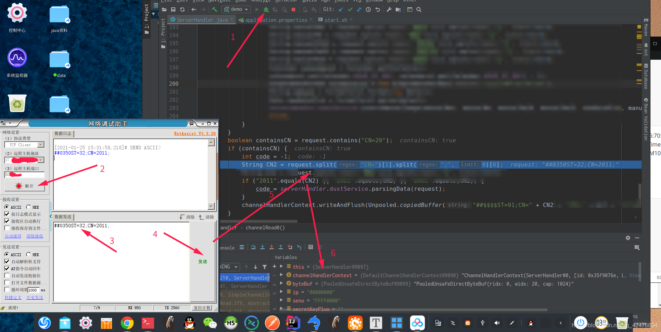The height and width of the screenshot is (332, 661).
Task: Toggle 按日志模式显示 checkbox
Action: pos(7,214)
